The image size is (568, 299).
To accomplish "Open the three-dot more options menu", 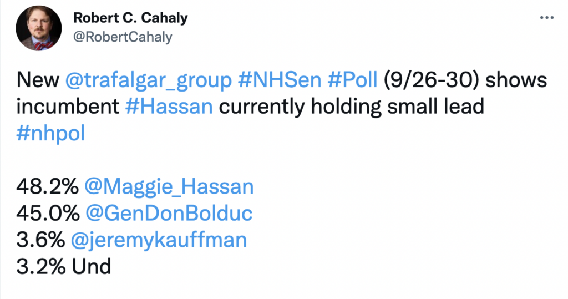I will click(x=546, y=17).
